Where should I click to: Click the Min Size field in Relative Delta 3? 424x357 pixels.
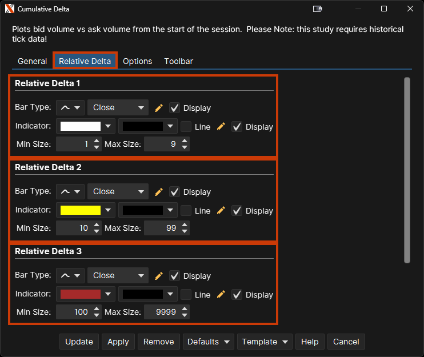tap(73, 312)
